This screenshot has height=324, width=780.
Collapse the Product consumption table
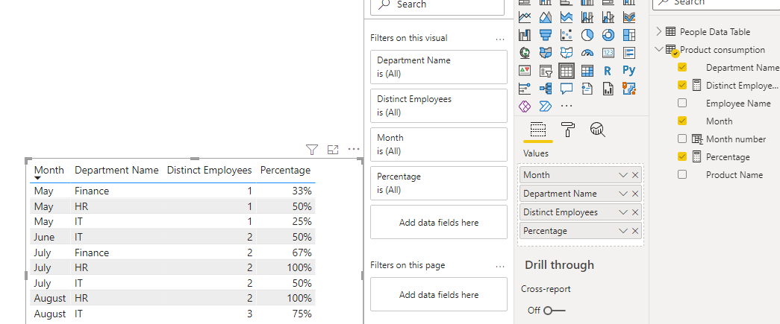tap(659, 49)
